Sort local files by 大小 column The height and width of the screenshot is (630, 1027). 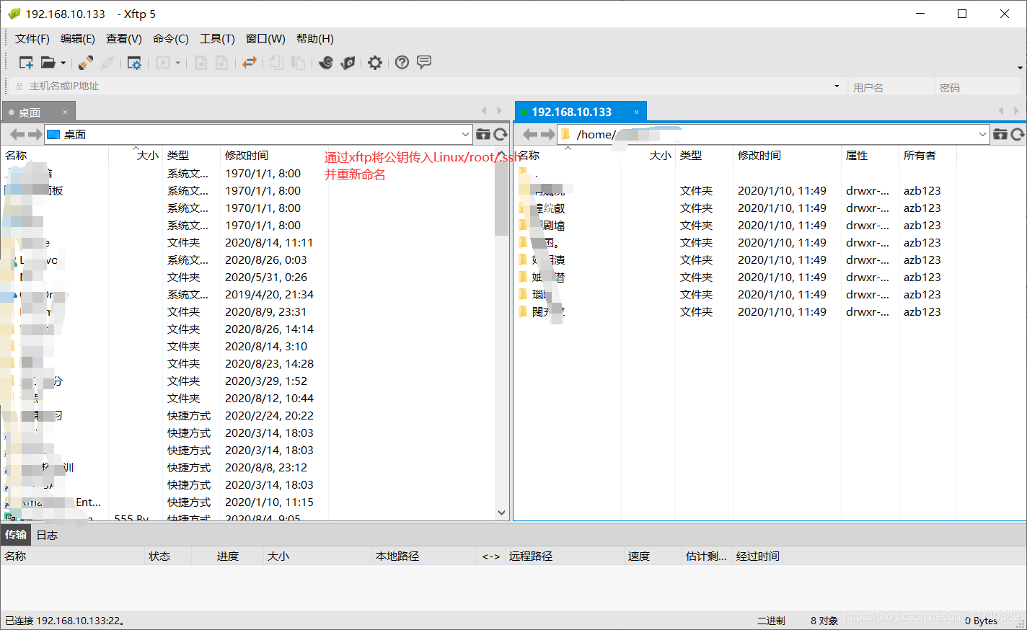click(x=136, y=155)
